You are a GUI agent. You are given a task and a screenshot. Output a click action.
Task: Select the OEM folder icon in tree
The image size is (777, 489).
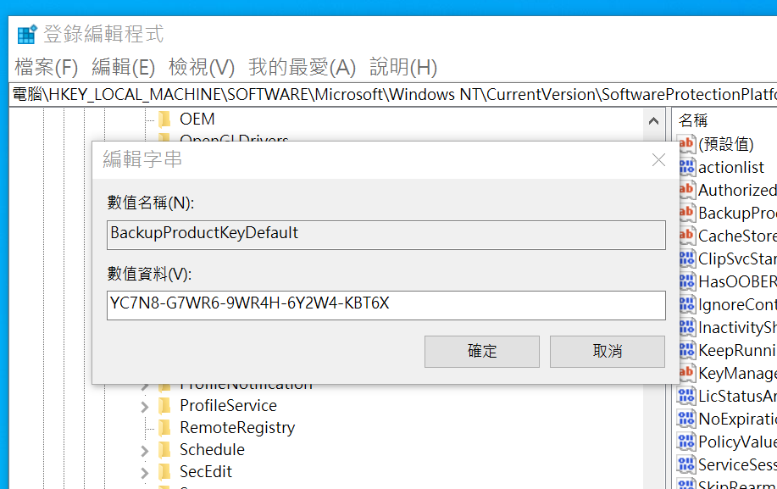(x=164, y=119)
